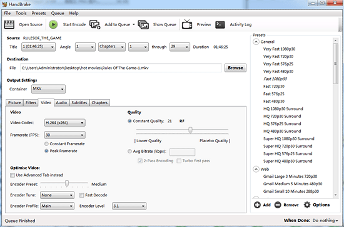
Task: Click the Constant Quality RF slider
Action: pos(182,130)
